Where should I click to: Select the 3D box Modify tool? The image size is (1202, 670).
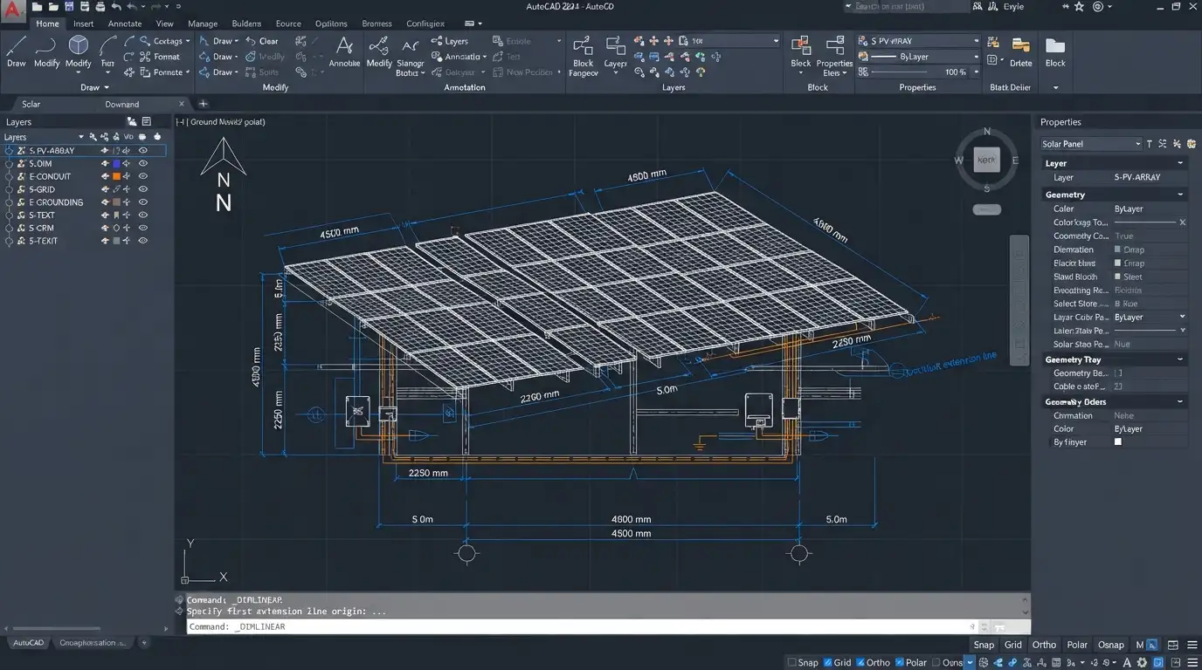pos(79,51)
